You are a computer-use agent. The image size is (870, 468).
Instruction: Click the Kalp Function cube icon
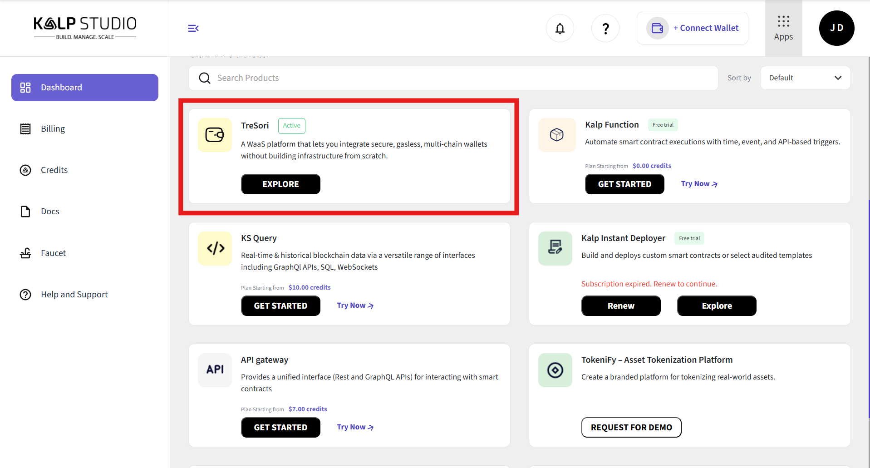pyautogui.click(x=556, y=135)
